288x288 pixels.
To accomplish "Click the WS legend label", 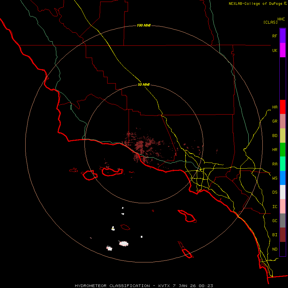I will coord(275,178).
